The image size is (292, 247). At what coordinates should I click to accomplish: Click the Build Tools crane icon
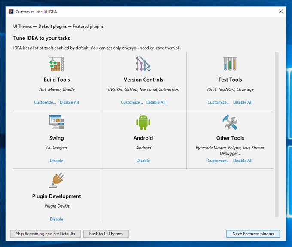tap(56, 64)
